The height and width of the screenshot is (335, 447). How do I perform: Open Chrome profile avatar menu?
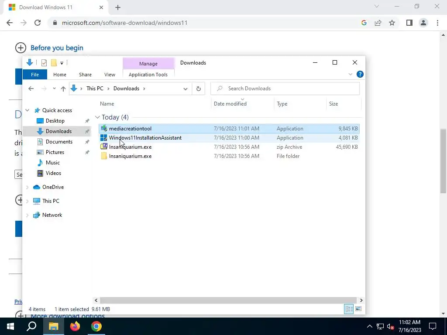(x=423, y=23)
